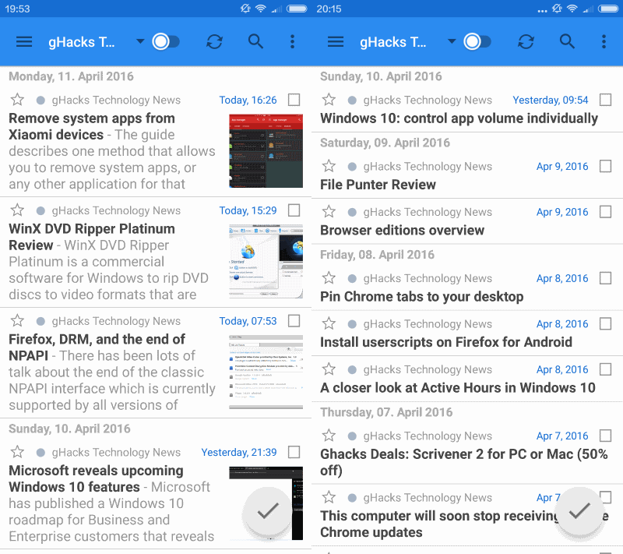
Task: Expand feed dropdown arrow in right screen
Action: point(452,41)
